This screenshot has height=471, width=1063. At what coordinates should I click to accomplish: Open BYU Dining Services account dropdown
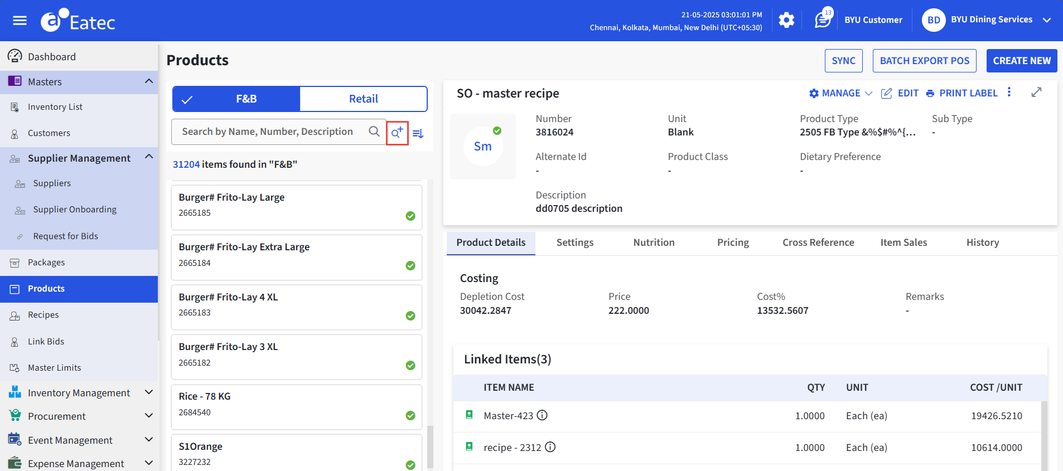(1047, 20)
